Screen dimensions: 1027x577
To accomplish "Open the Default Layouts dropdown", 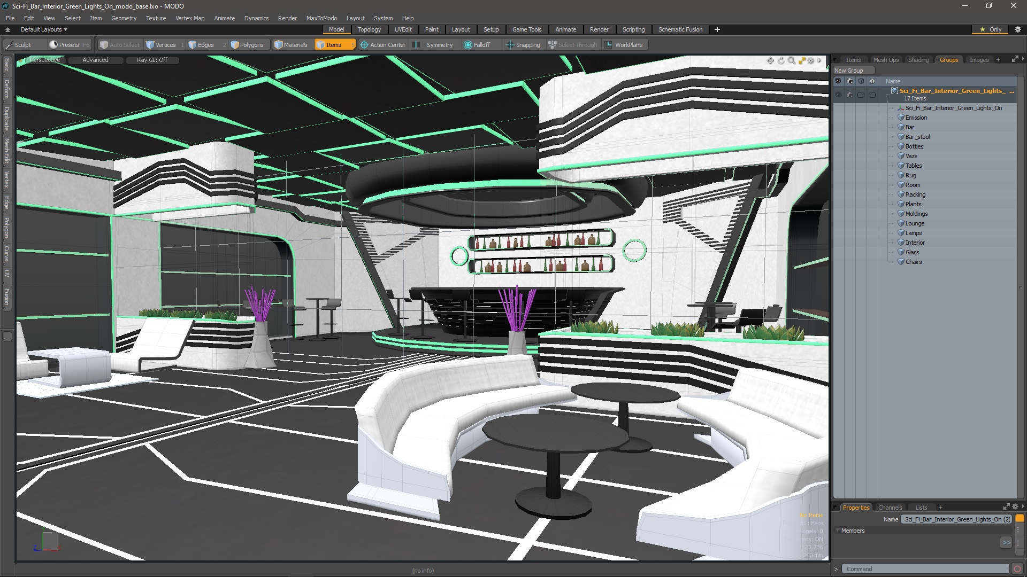I will pos(44,29).
